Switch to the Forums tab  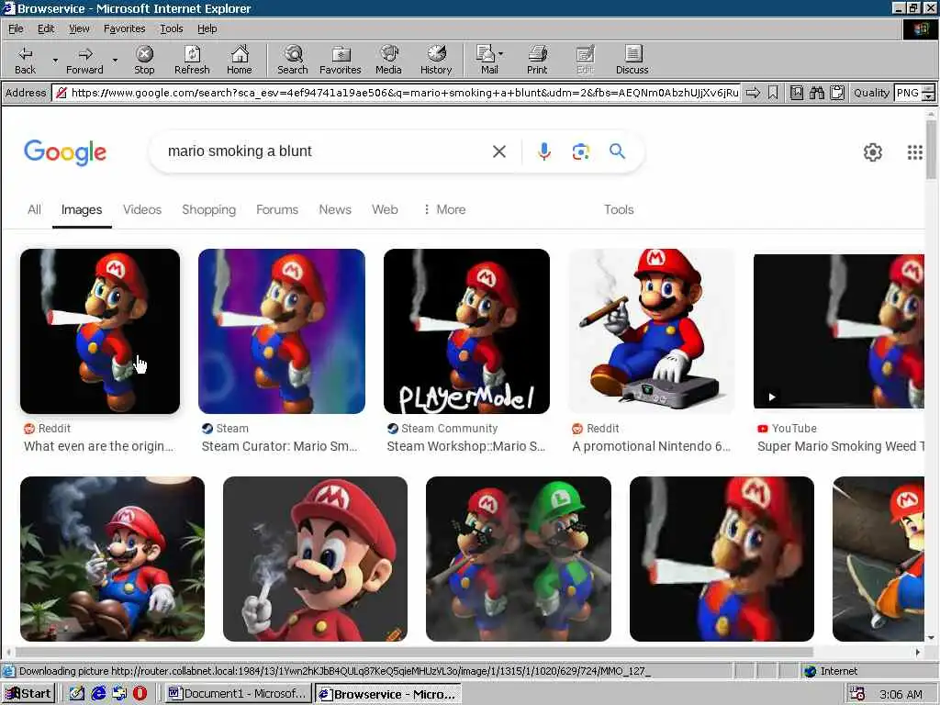coord(277,209)
